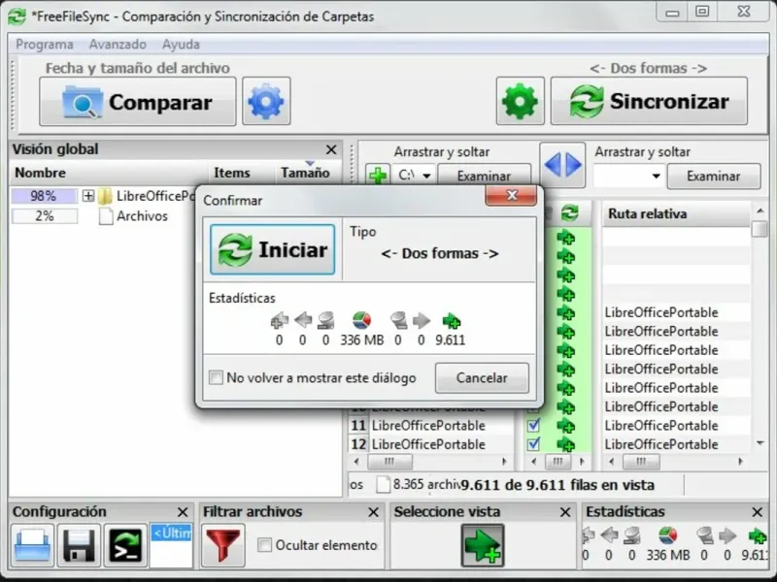Screen dimensions: 777x582
Task: Save as batch job terminal icon
Action: [126, 545]
